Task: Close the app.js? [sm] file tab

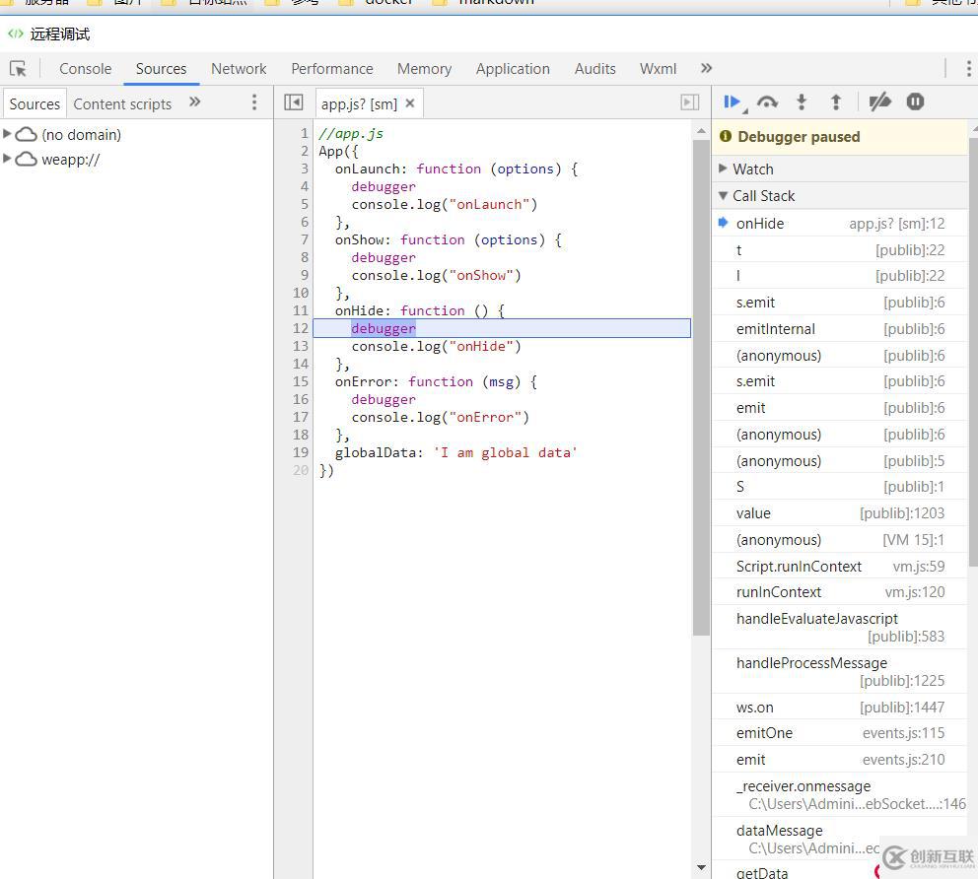Action: (410, 103)
